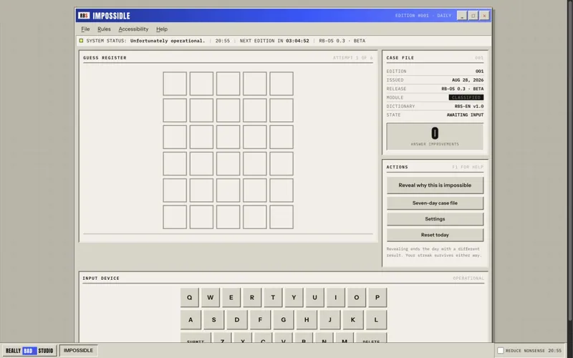The width and height of the screenshot is (573, 358).
Task: Tap the U key on keyboard
Action: pos(314,297)
